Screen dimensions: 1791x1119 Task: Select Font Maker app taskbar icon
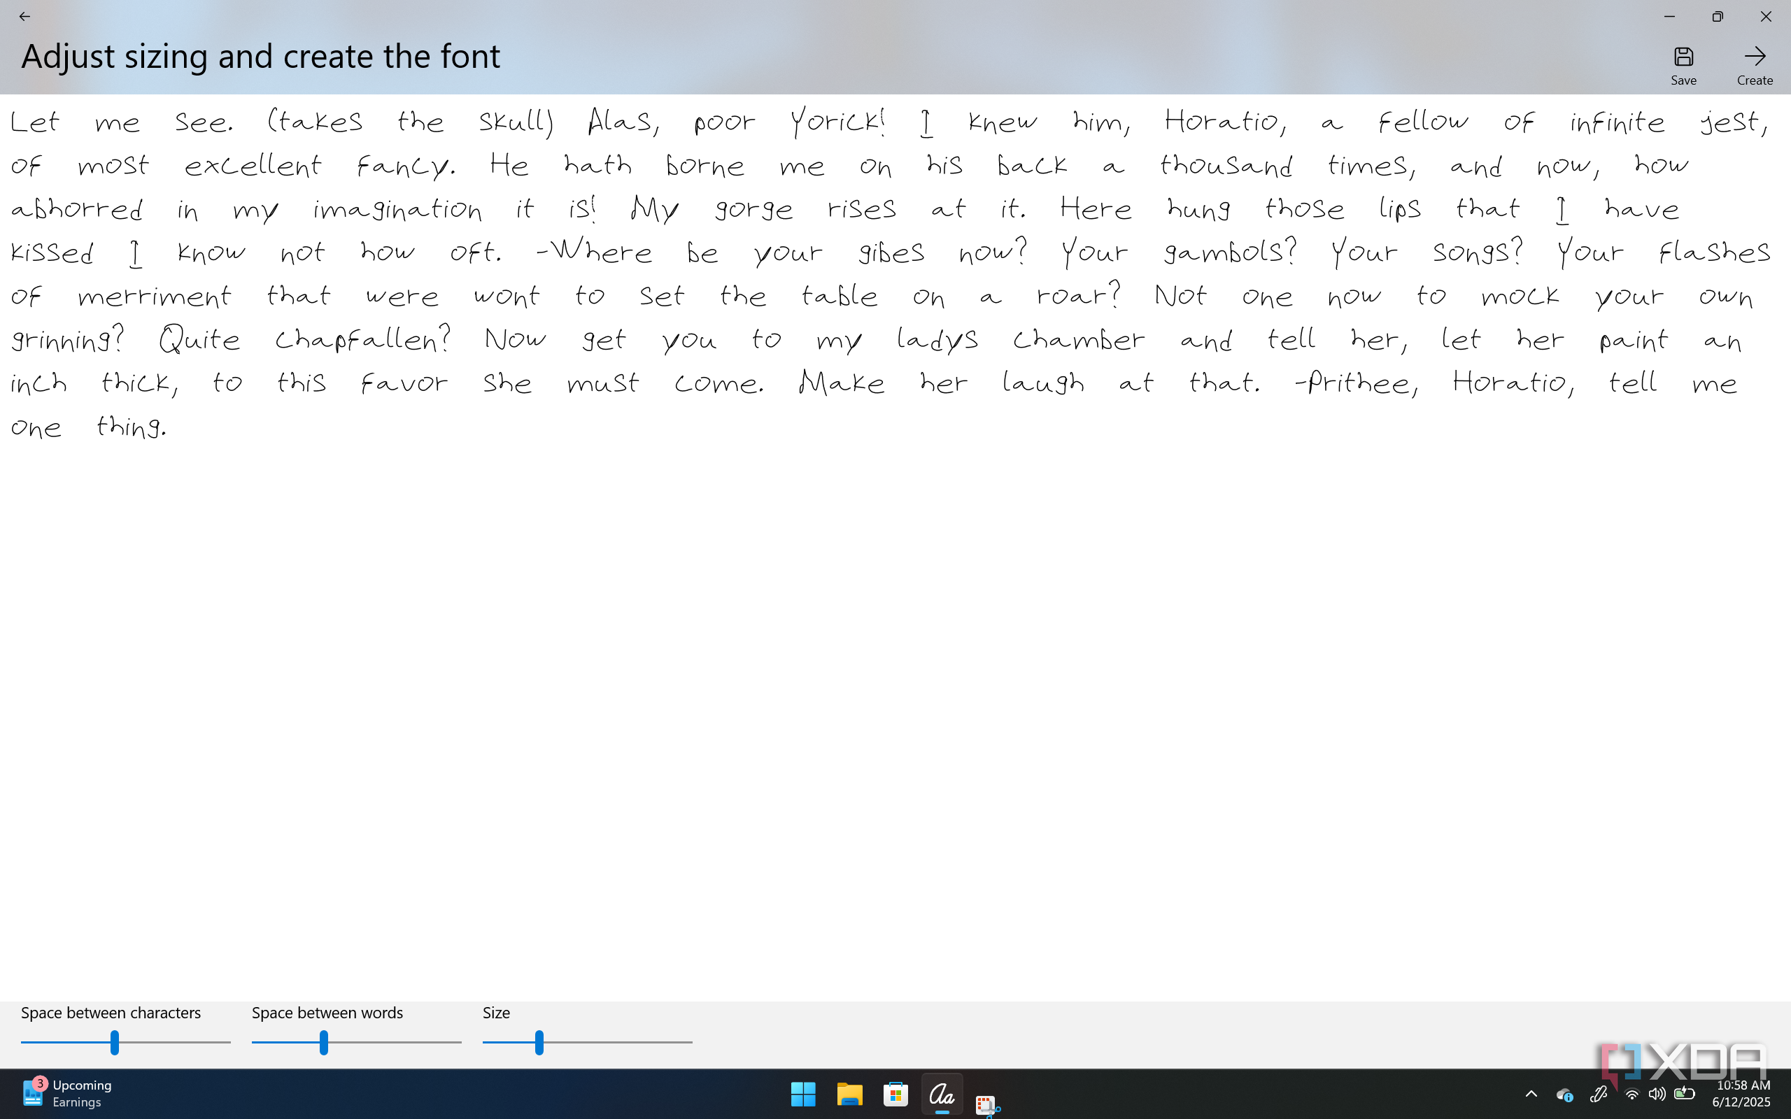coord(942,1094)
